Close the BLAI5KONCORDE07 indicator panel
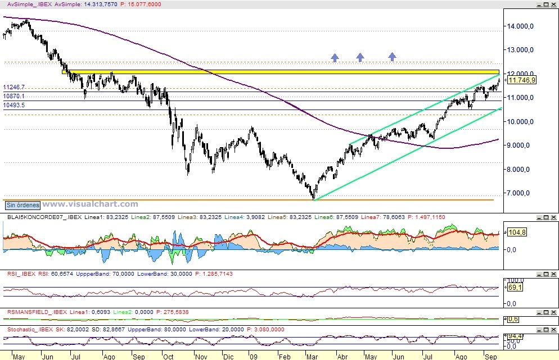559x360 pixels. coord(553,217)
